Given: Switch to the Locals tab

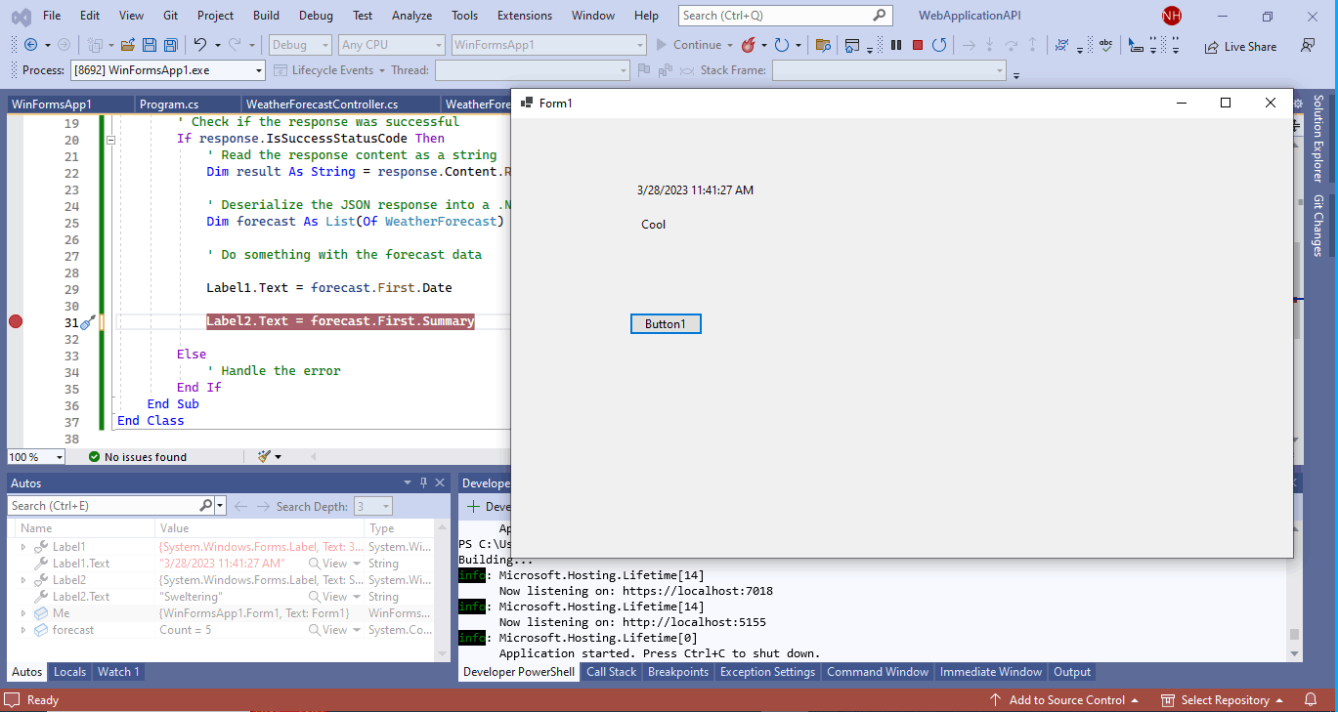Looking at the screenshot, I should [x=69, y=672].
